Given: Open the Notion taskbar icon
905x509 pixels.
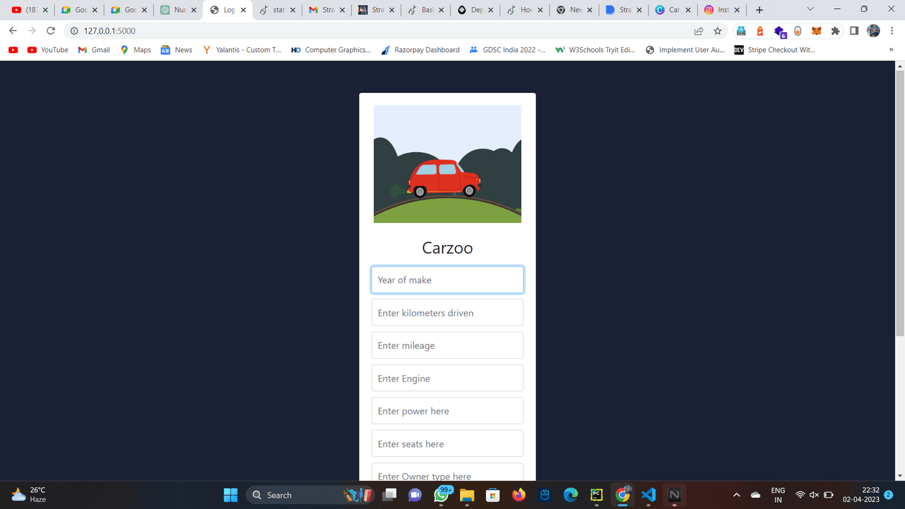Looking at the screenshot, I should pyautogui.click(x=674, y=495).
